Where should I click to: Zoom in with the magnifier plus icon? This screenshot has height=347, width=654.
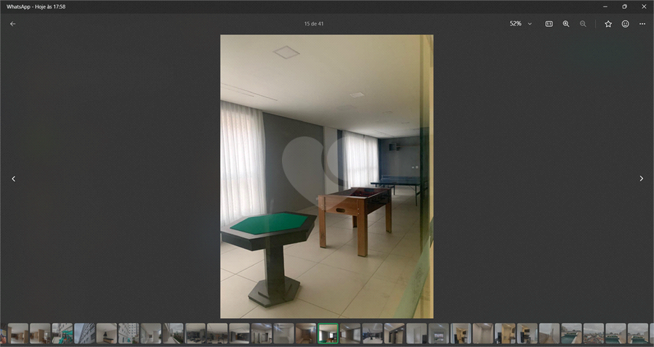pyautogui.click(x=566, y=24)
